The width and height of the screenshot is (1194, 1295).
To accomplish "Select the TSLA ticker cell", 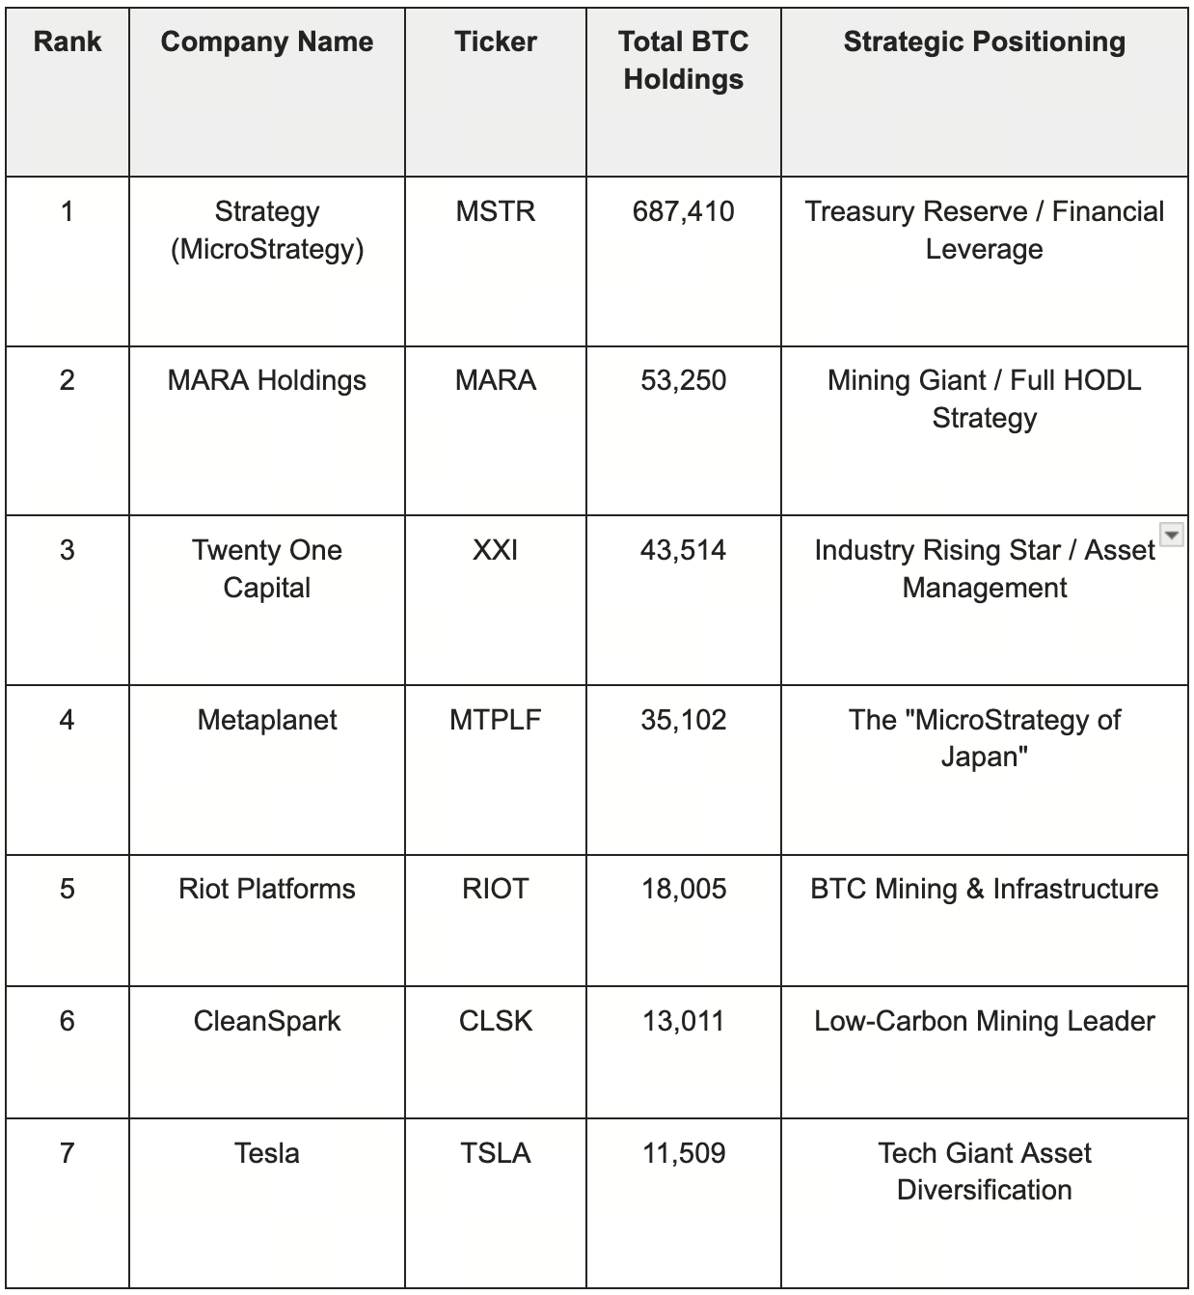I will click(496, 1153).
